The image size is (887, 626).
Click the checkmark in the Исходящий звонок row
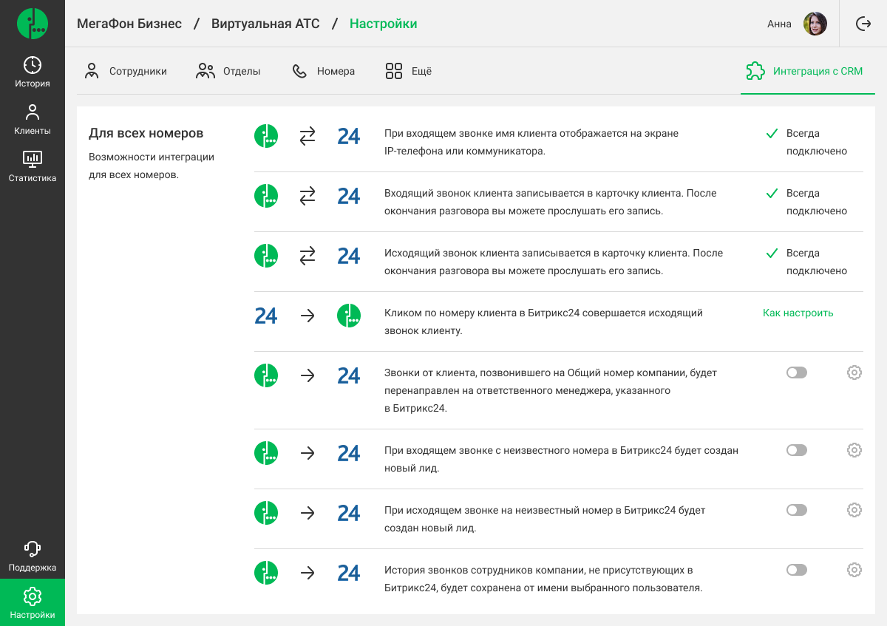click(x=772, y=254)
